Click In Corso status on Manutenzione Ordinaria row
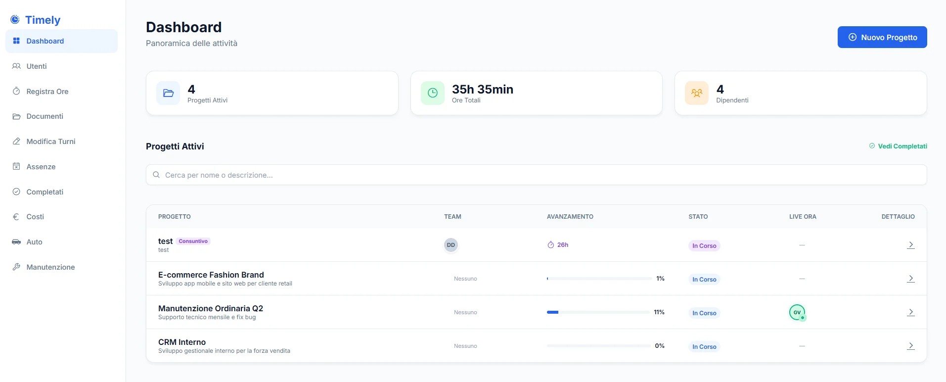The height and width of the screenshot is (382, 946). point(704,313)
